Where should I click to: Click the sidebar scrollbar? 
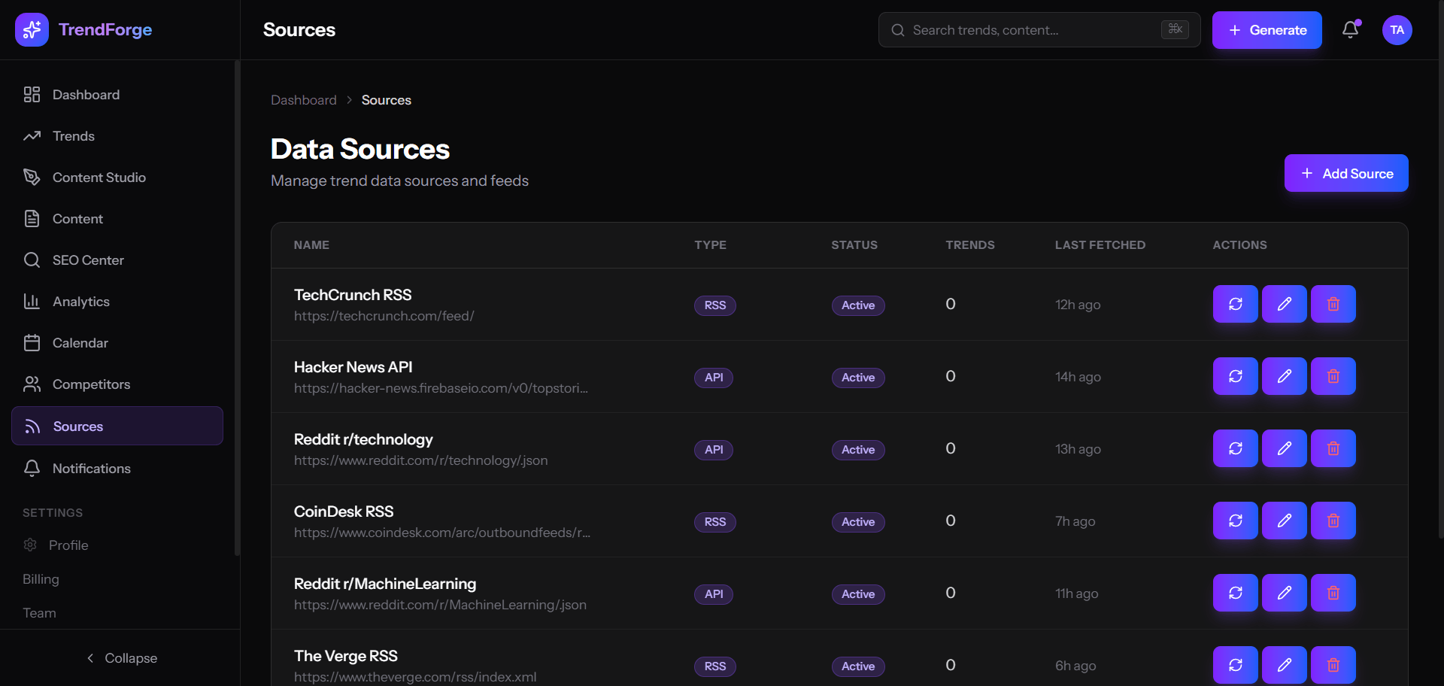click(x=237, y=308)
